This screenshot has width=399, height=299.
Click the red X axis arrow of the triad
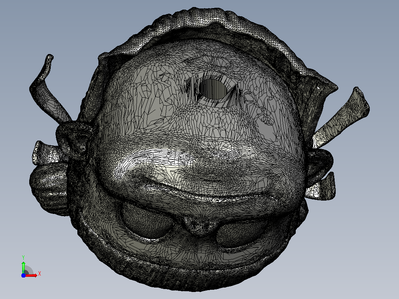31,275
